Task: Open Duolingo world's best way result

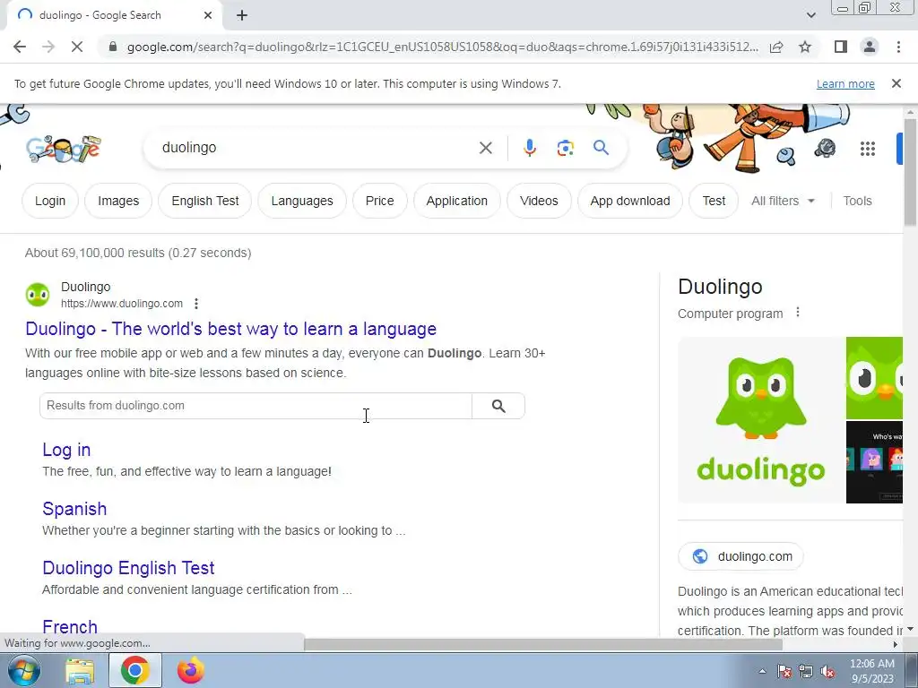Action: pyautogui.click(x=230, y=329)
